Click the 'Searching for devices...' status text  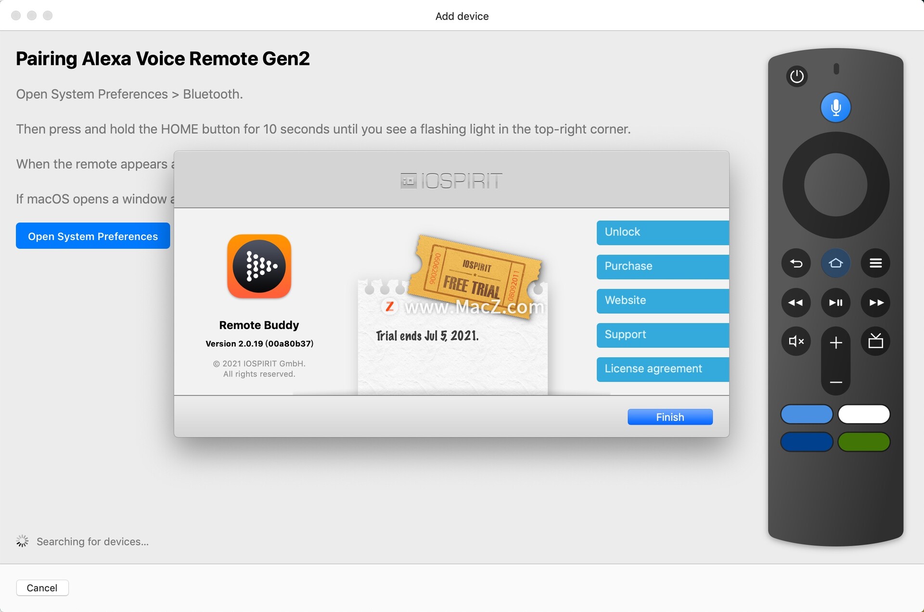click(92, 542)
